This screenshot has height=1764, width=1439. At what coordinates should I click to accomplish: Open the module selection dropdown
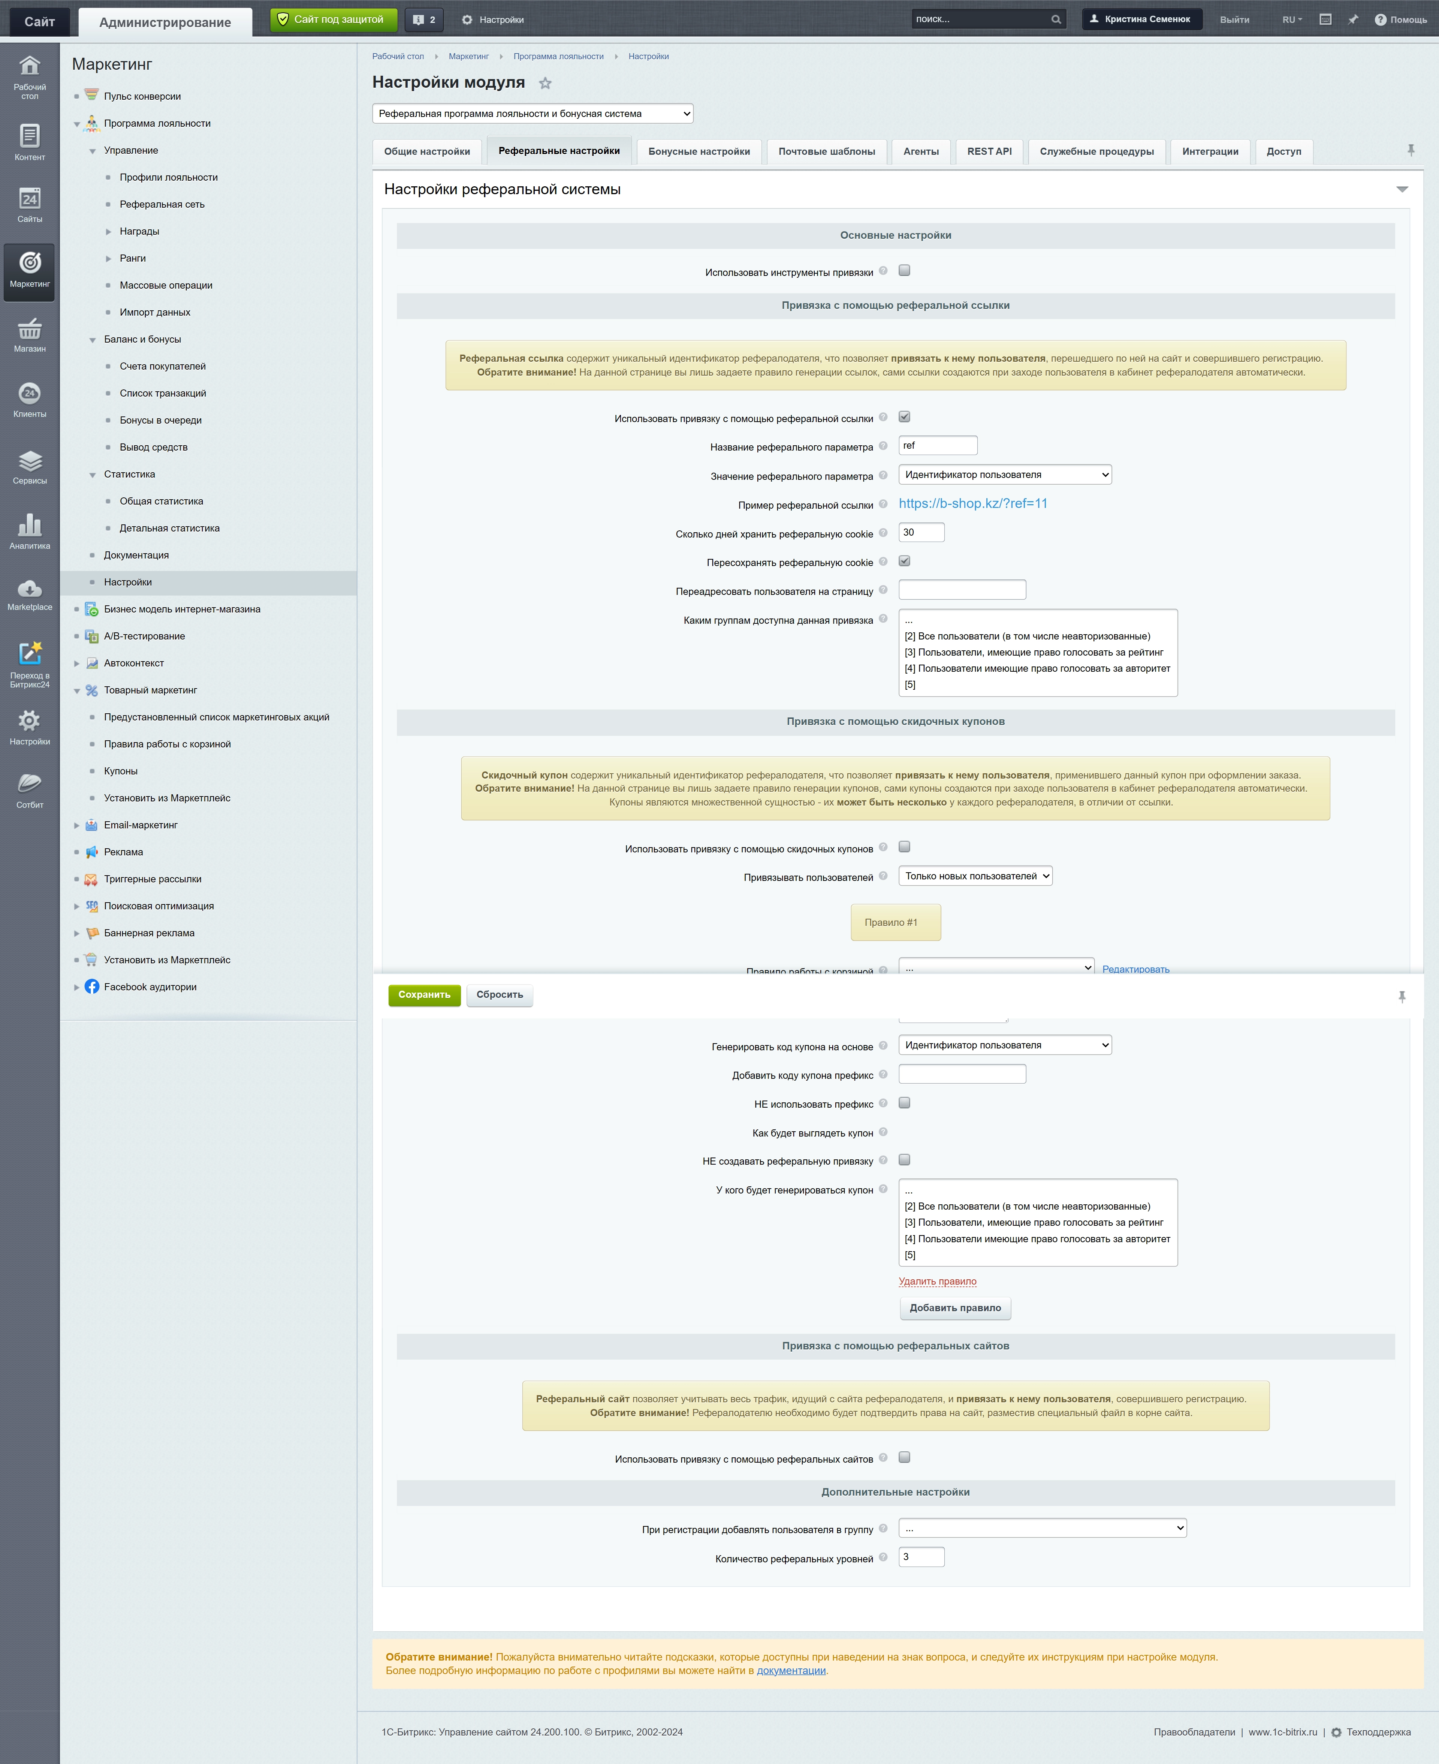pos(533,114)
